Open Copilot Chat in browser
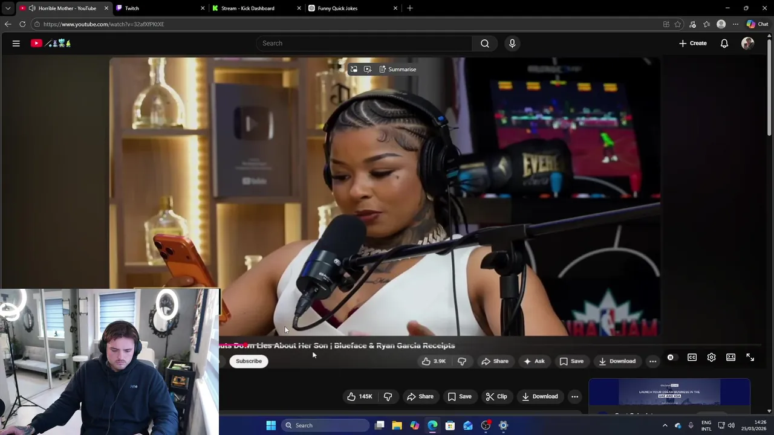The height and width of the screenshot is (435, 774). (758, 24)
